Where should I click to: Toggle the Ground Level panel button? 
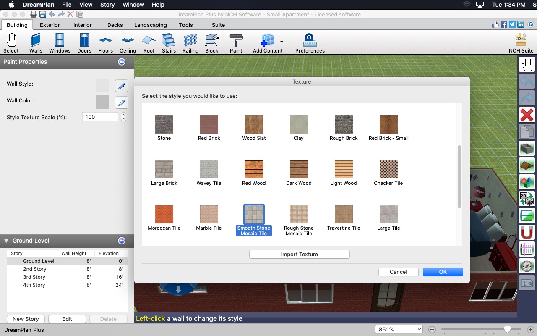(122, 241)
